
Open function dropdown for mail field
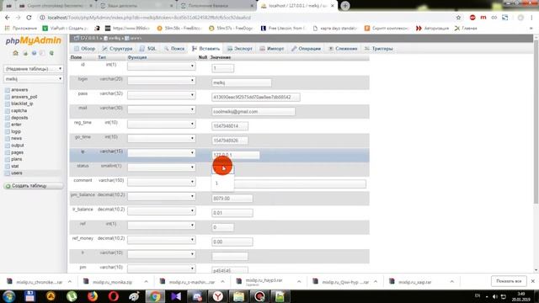pyautogui.click(x=161, y=109)
